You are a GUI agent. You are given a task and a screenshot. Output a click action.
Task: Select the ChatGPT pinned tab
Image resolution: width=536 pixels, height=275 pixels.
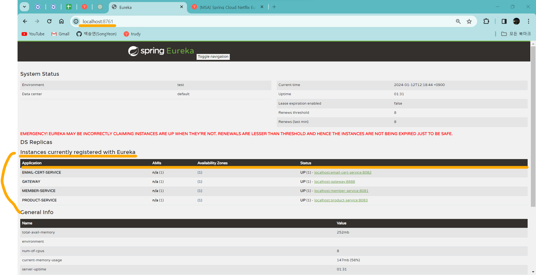click(x=100, y=7)
